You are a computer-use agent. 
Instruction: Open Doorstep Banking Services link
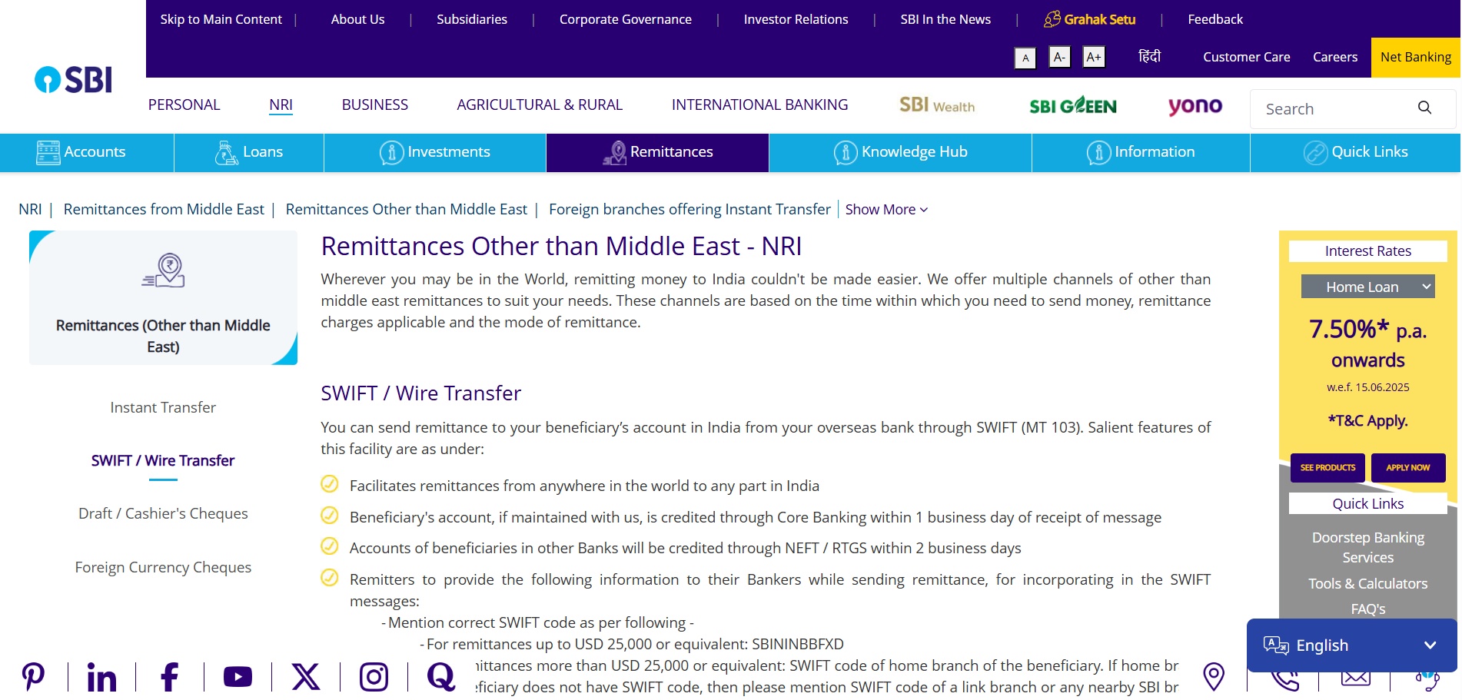click(1367, 547)
